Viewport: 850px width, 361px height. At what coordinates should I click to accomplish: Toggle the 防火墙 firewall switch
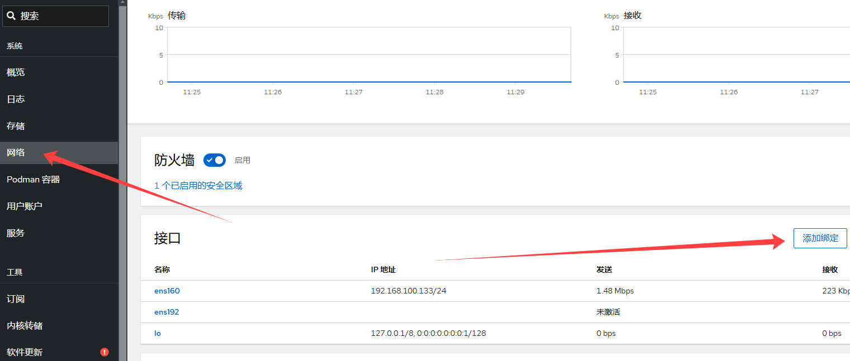click(215, 160)
